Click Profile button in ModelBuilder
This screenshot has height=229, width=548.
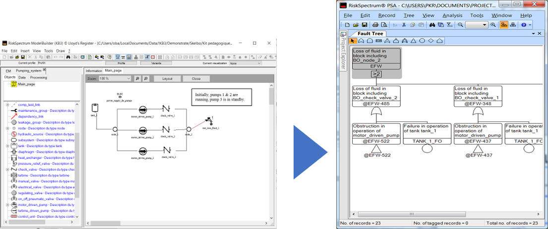[122, 63]
